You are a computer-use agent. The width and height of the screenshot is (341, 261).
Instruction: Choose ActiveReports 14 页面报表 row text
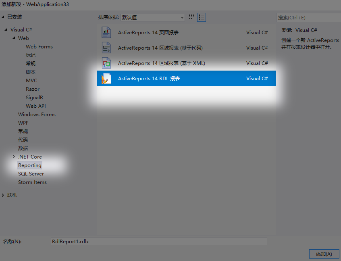[x=148, y=33]
